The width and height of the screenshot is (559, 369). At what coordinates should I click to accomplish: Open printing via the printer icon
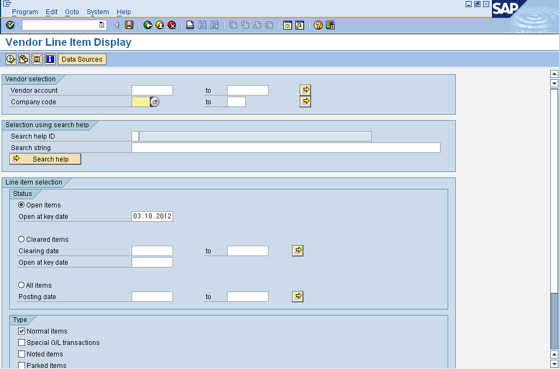[x=189, y=25]
